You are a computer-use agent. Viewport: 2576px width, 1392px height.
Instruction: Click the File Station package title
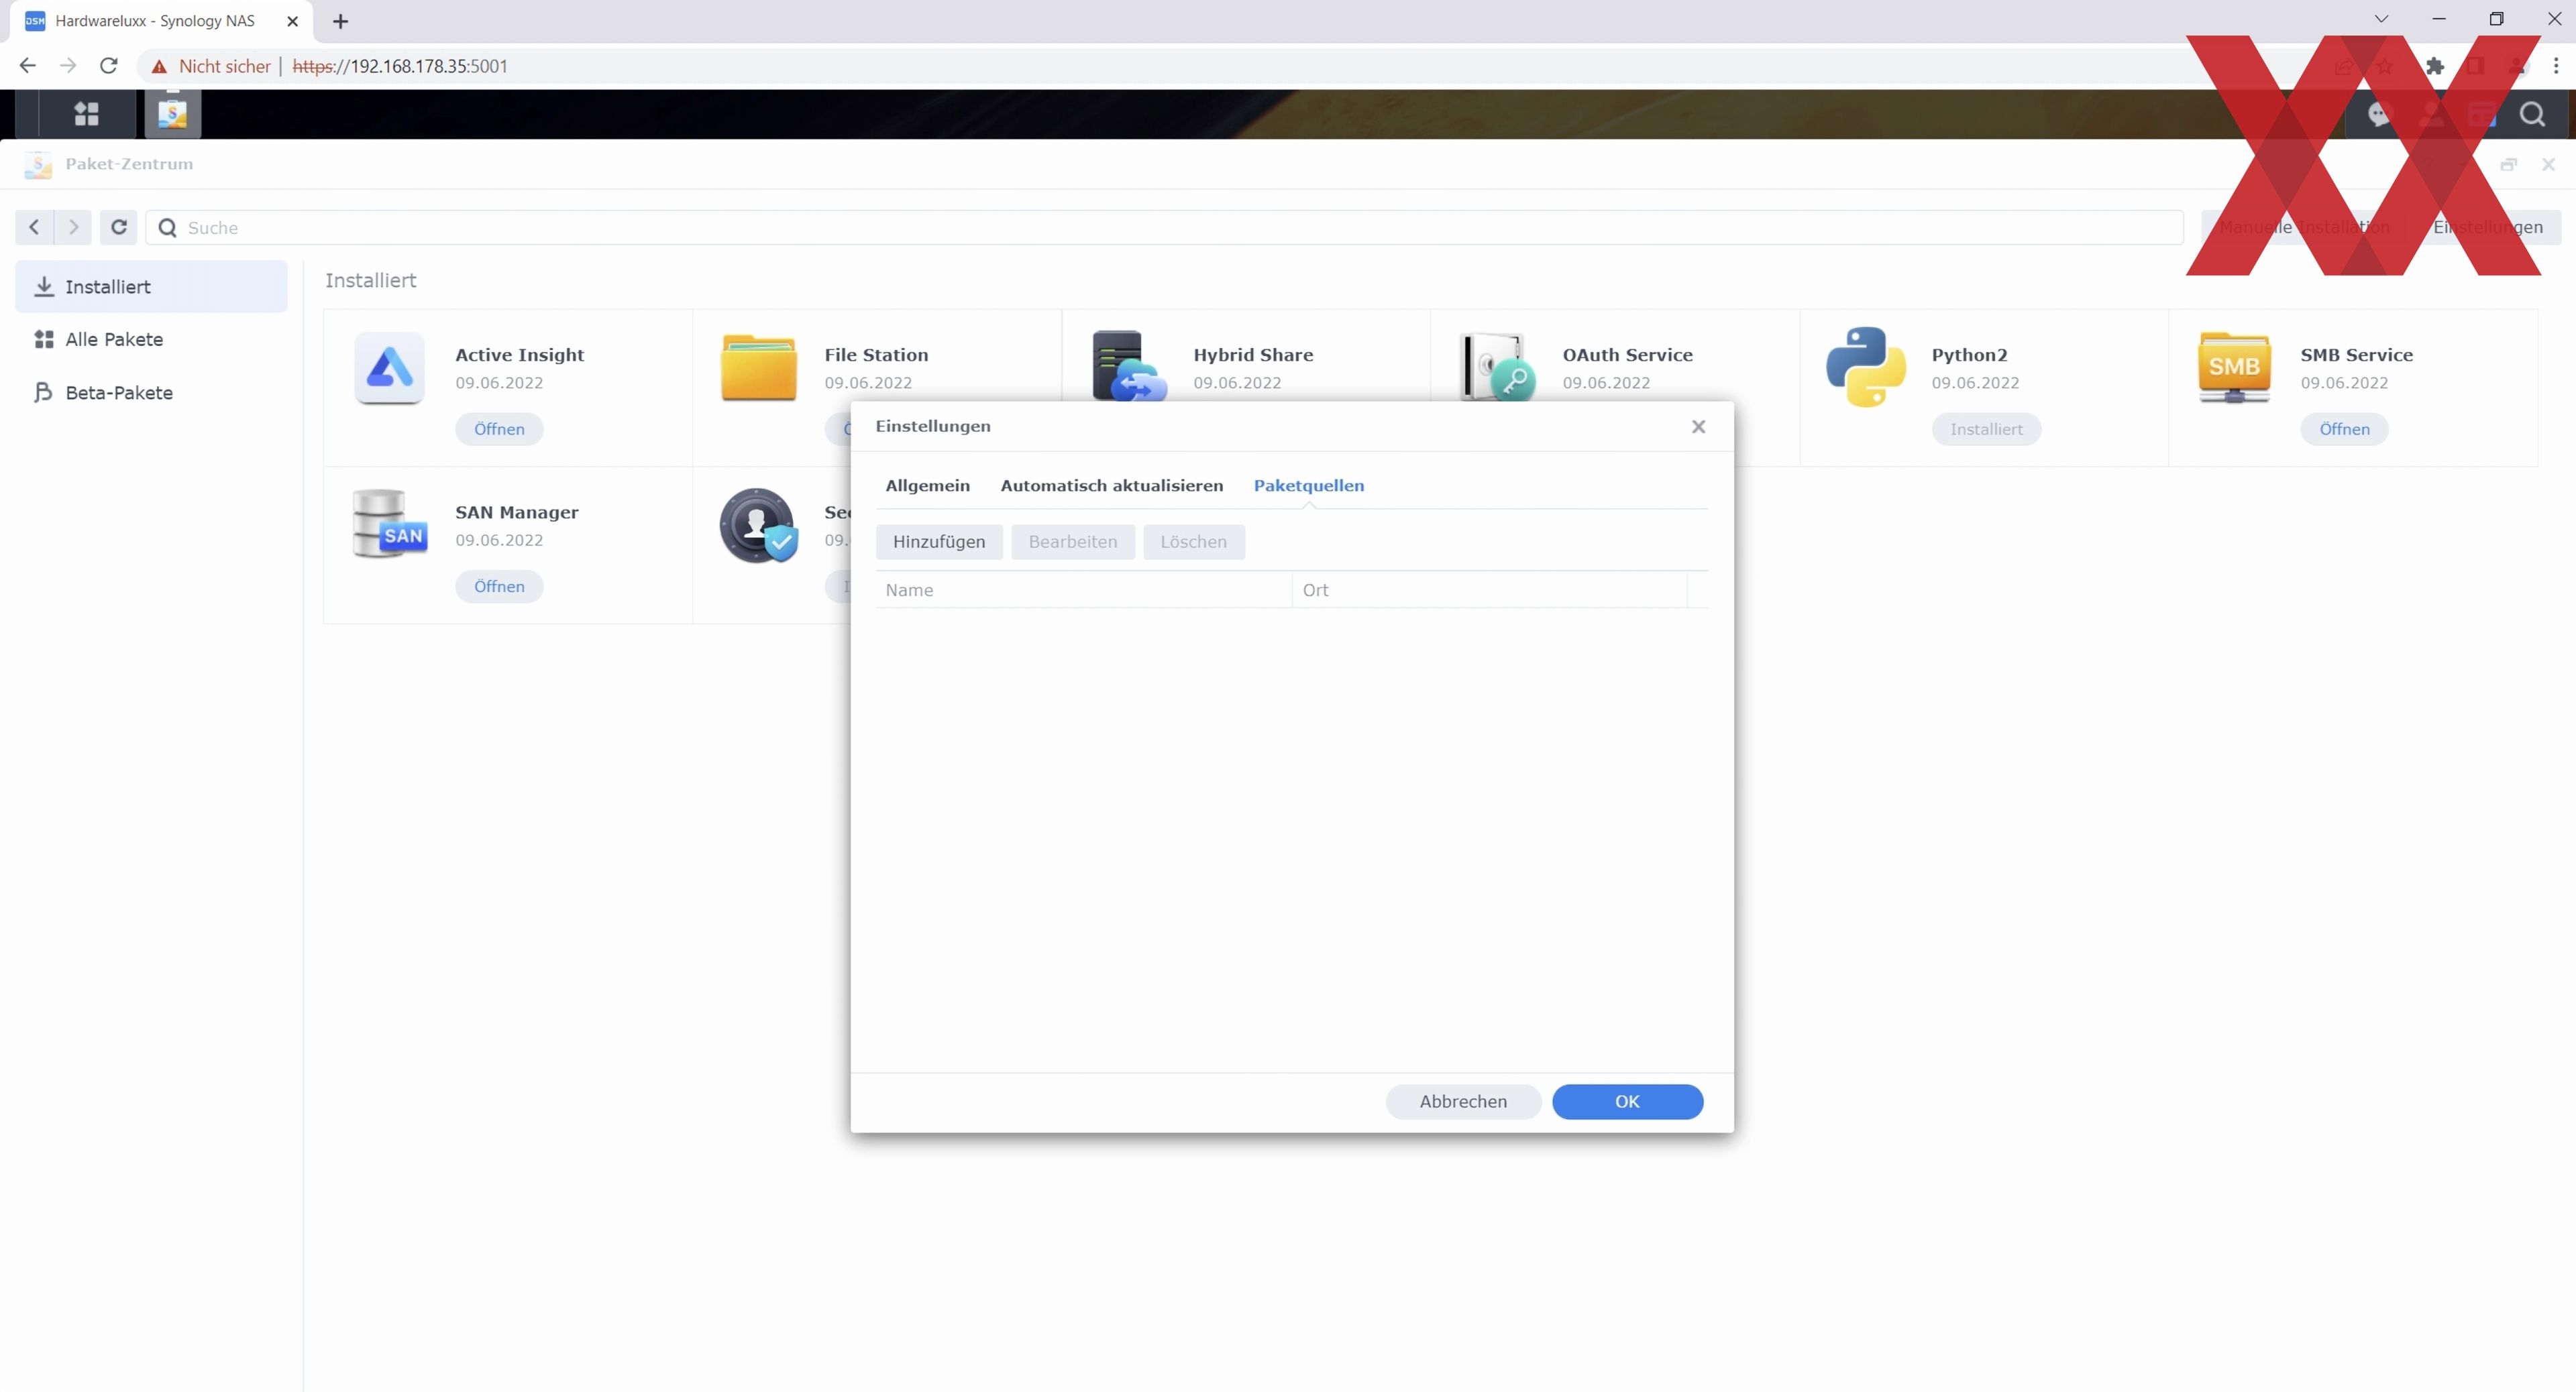coord(876,355)
